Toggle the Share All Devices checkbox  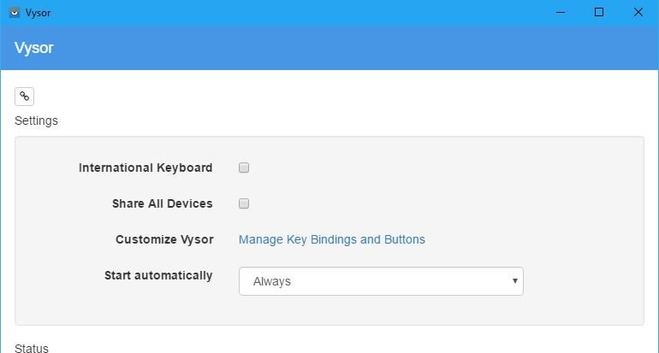(x=244, y=203)
